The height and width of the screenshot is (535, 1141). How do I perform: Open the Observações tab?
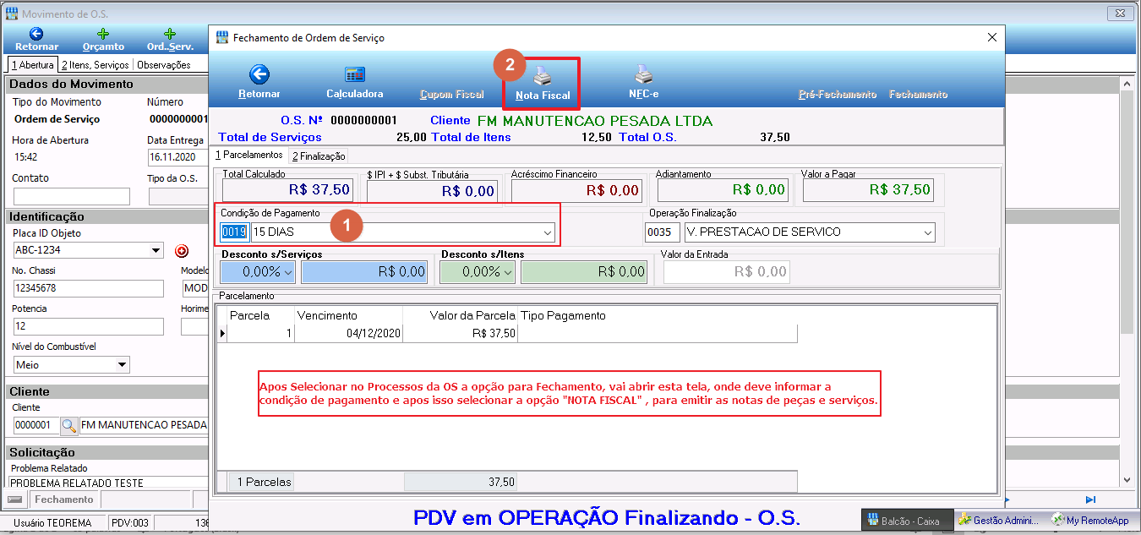[x=164, y=64]
